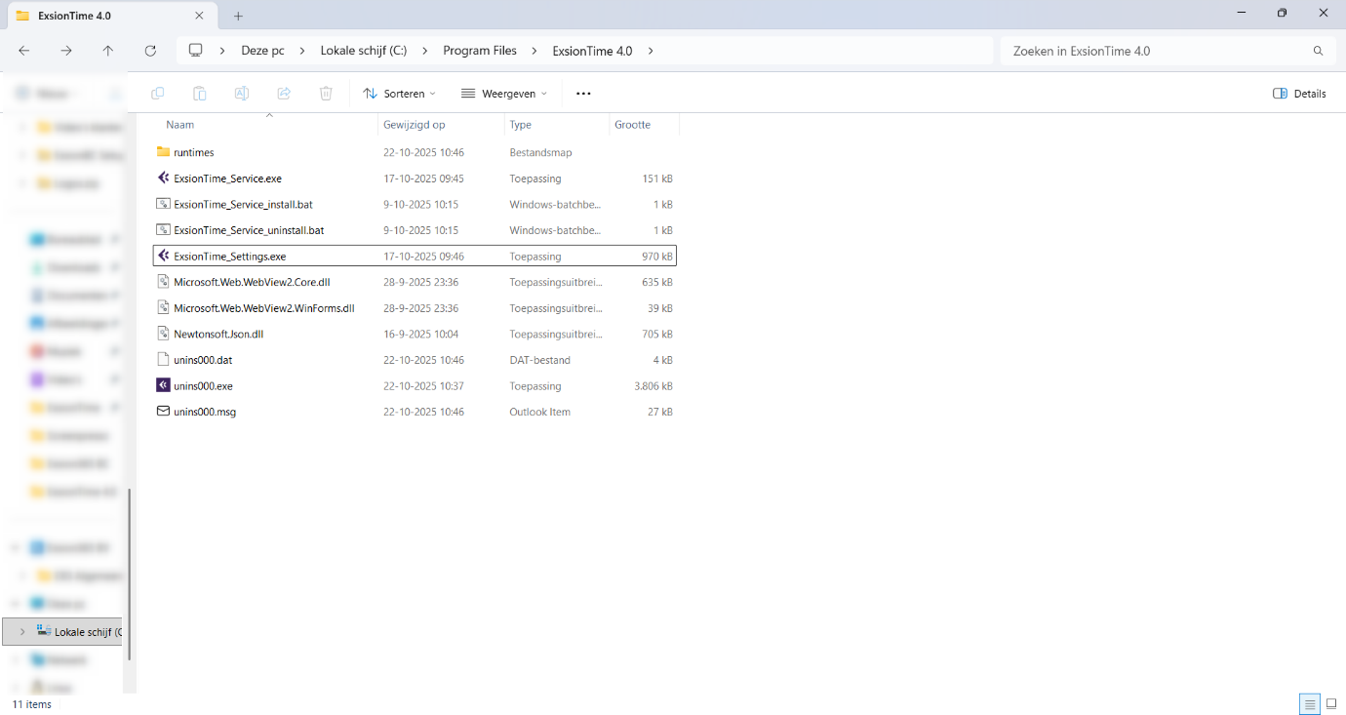The image size is (1346, 715).
Task: Click the ExsionTime_Service_uninstall.bat file icon
Action: tap(163, 230)
